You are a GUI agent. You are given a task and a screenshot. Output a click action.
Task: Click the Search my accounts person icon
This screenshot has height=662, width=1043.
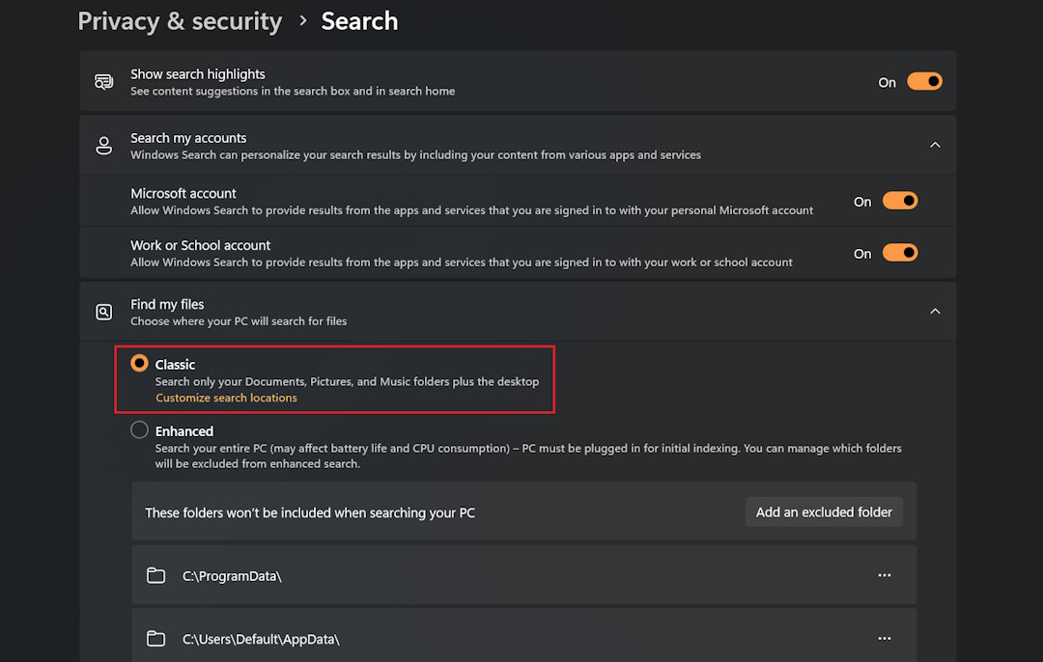(103, 146)
